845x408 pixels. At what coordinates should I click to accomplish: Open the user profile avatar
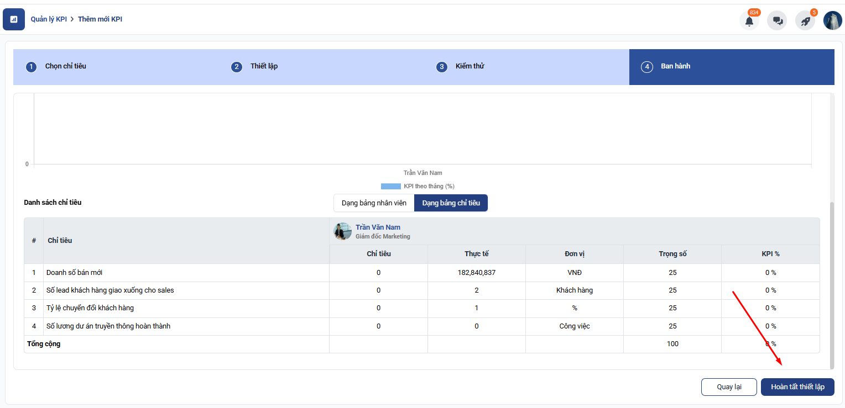pos(832,20)
